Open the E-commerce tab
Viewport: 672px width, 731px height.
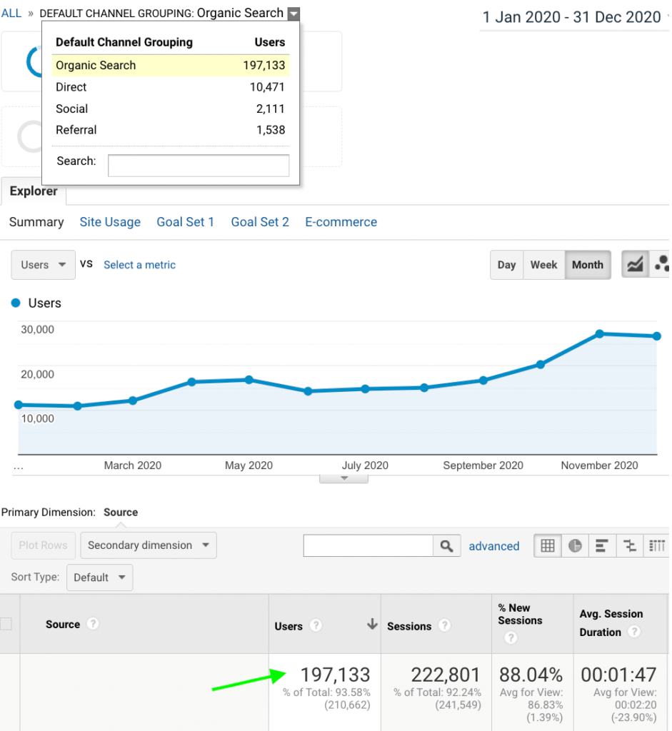(x=341, y=222)
